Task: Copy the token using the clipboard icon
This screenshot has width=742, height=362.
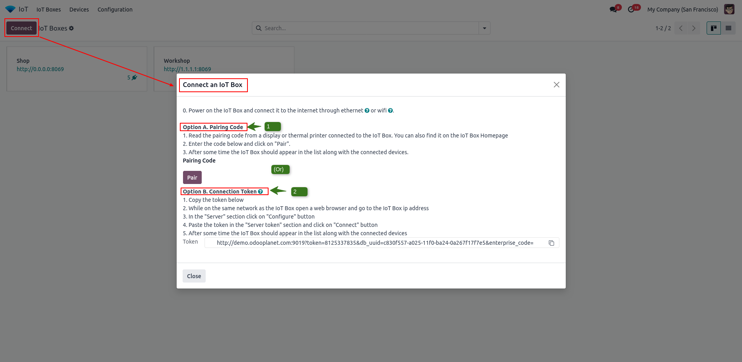Action: coord(551,243)
